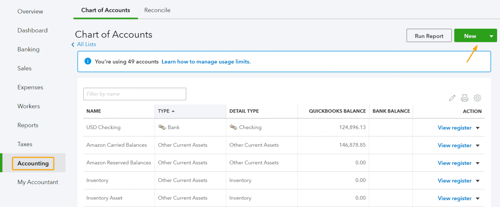The width and height of the screenshot is (500, 207).
Task: Open the dropdown beside Inventory Asset's View register
Action: [478, 198]
